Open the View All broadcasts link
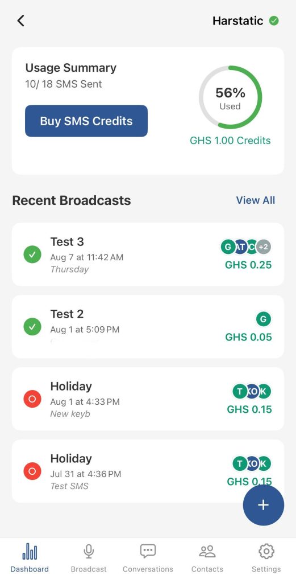The width and height of the screenshot is (296, 583). [256, 200]
